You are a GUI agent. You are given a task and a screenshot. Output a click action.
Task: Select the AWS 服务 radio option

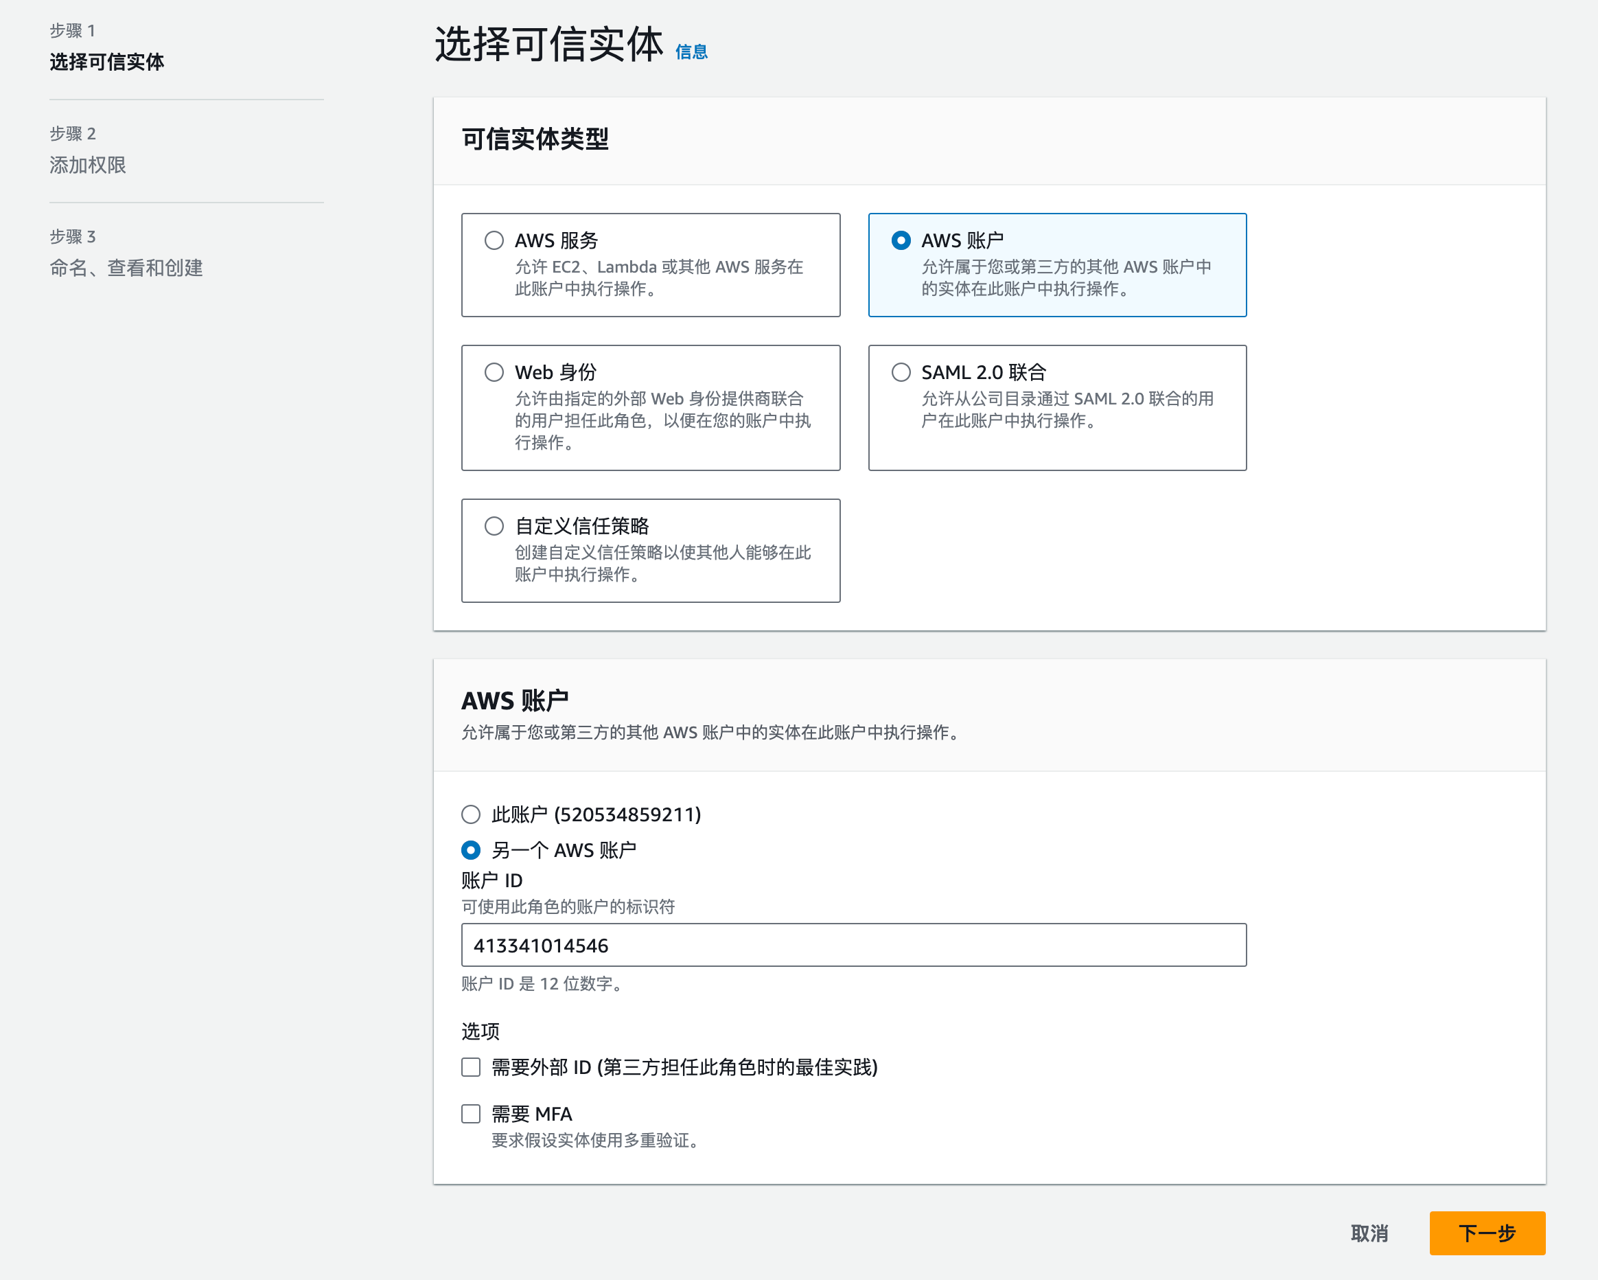click(x=494, y=240)
